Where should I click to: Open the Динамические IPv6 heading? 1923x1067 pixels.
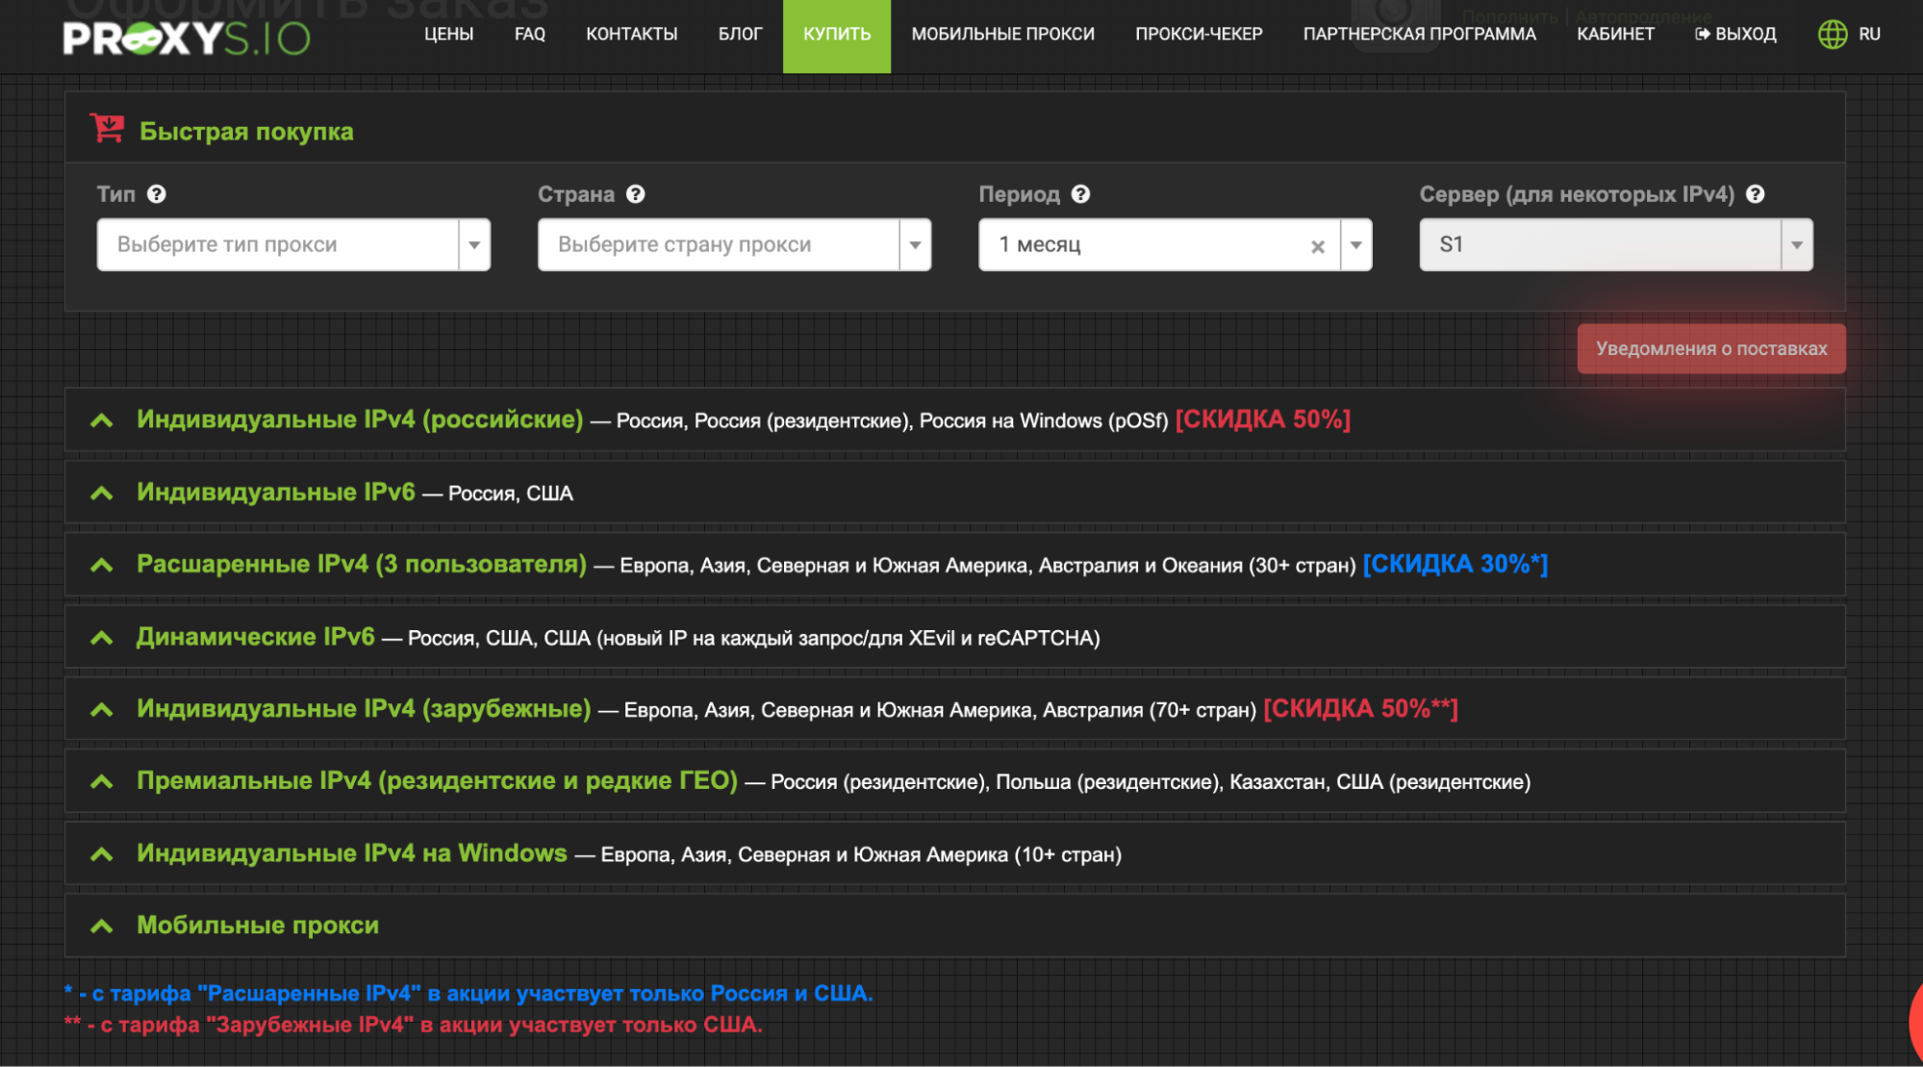[x=256, y=636]
